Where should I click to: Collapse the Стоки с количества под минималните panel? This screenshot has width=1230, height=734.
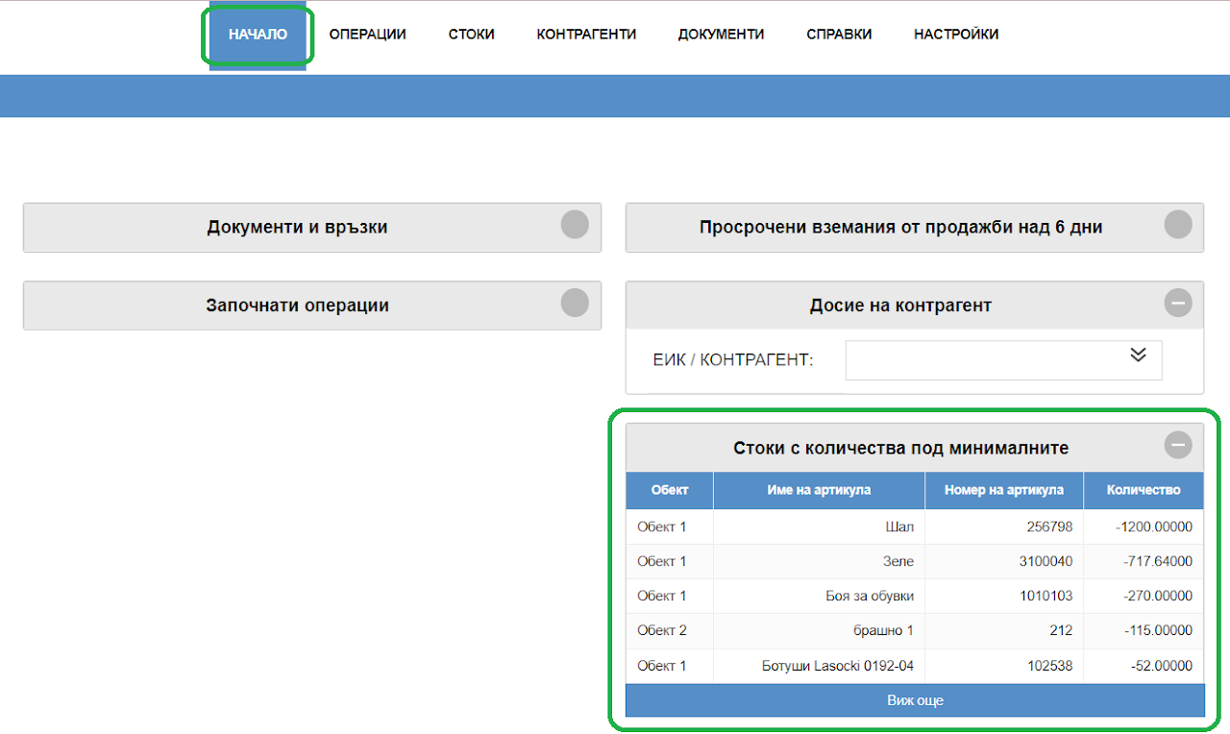1178,445
